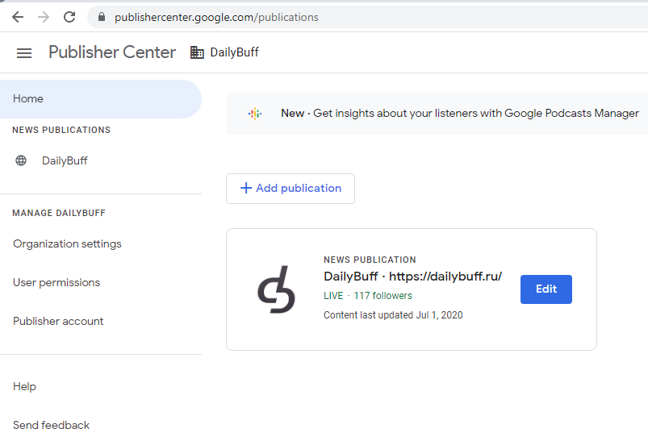
Task: Open Organization settings
Action: point(67,244)
